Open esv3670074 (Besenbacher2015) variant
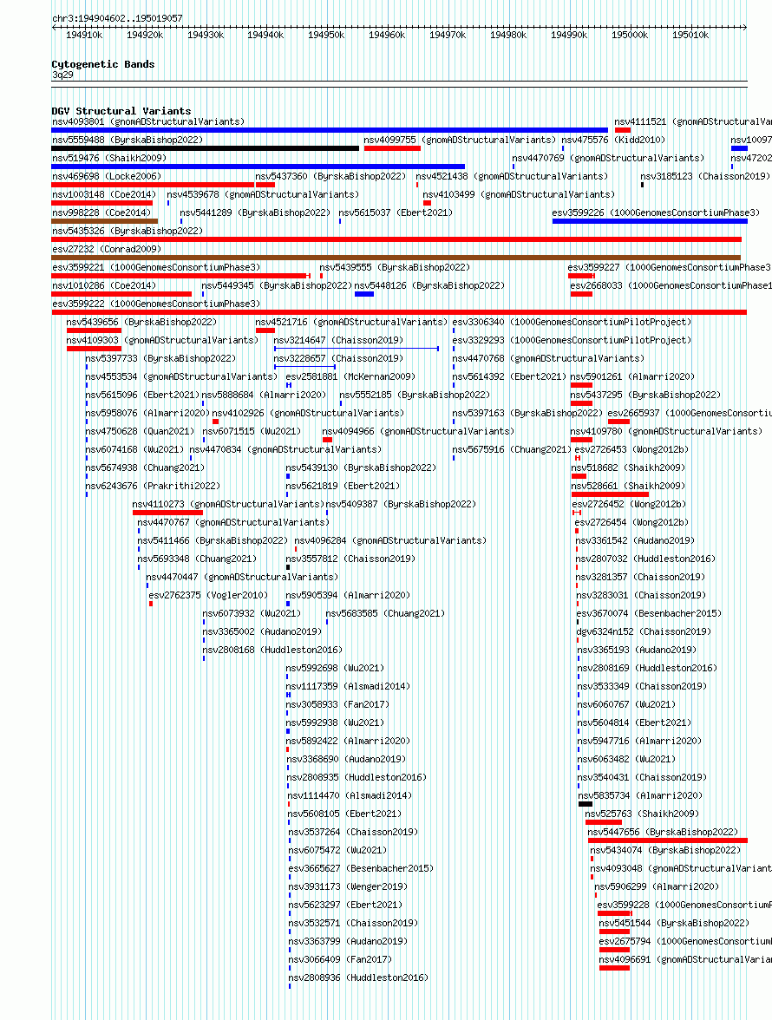Viewport: 772px width, 1020px height. [x=649, y=613]
